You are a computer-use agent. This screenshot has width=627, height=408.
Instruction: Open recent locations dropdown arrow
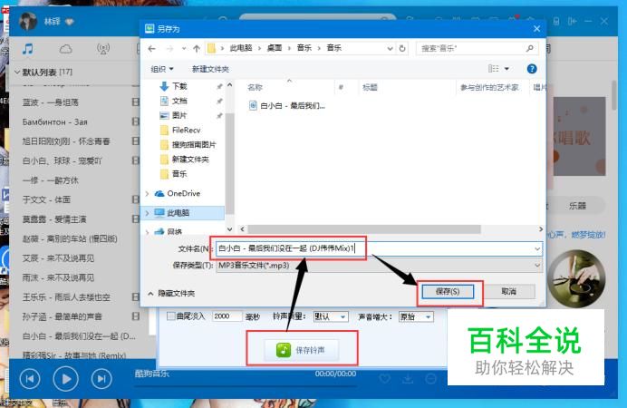184,49
